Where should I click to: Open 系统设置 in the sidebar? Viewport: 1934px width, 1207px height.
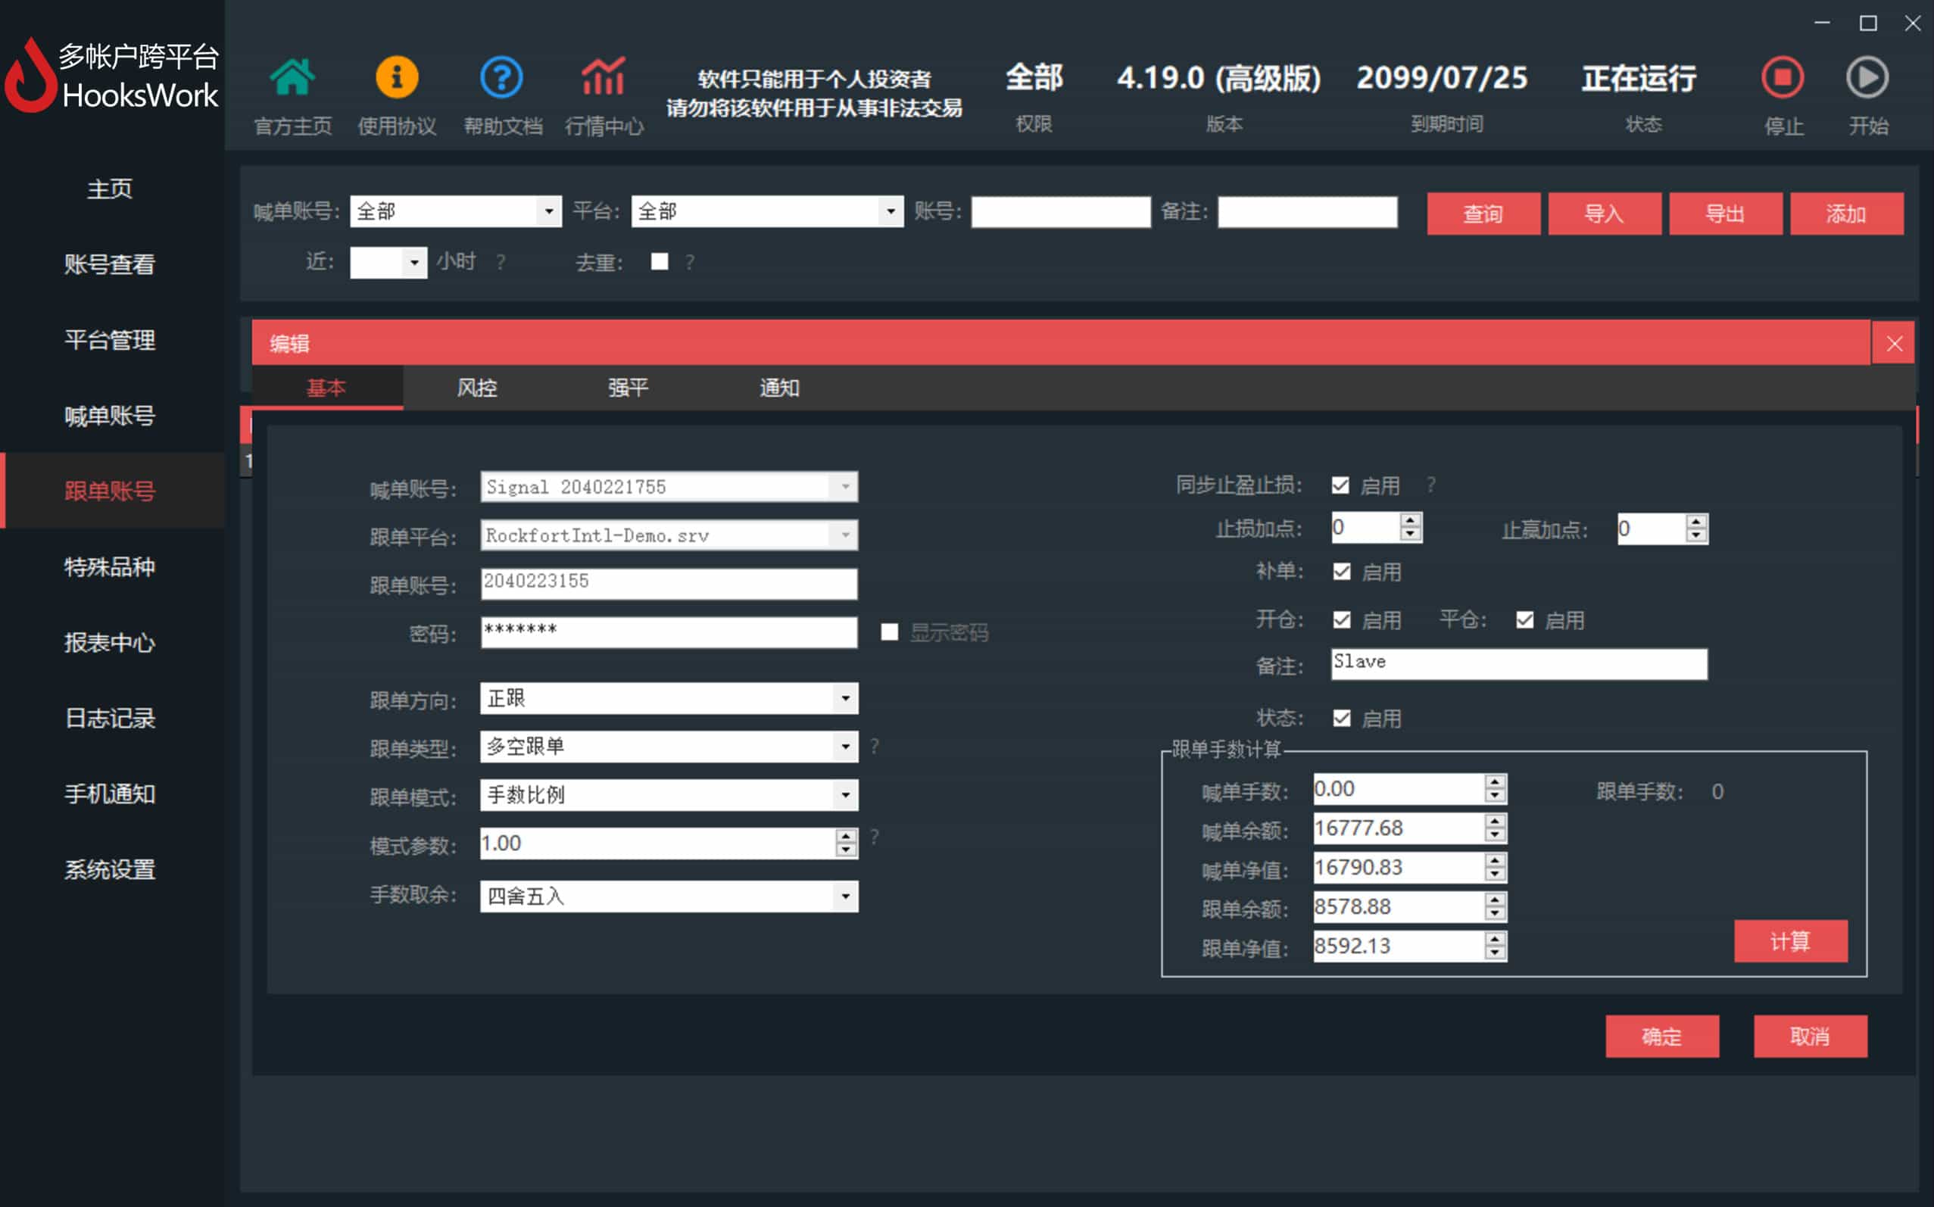(x=111, y=869)
